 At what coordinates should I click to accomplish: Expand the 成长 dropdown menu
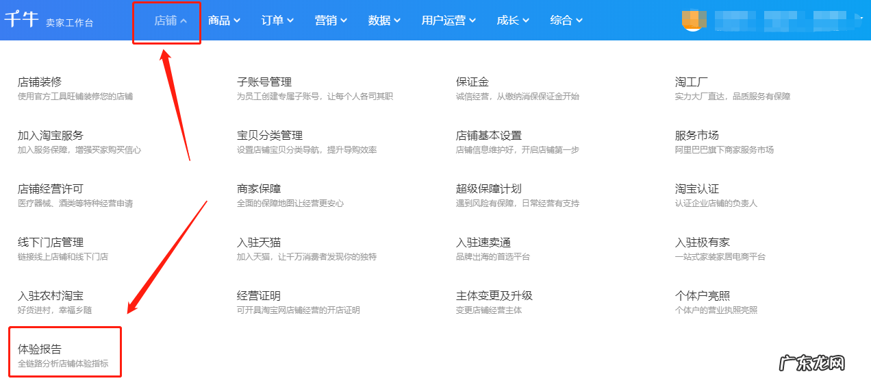pos(513,21)
